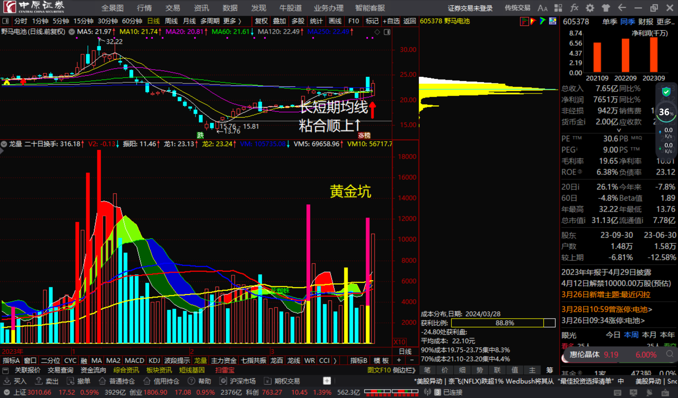
Task: Toggle the panel layout icon before 分时
Action: pos(6,21)
